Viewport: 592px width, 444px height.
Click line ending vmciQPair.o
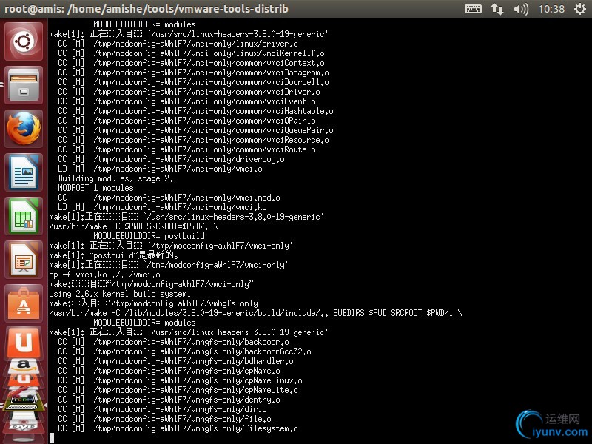186,121
